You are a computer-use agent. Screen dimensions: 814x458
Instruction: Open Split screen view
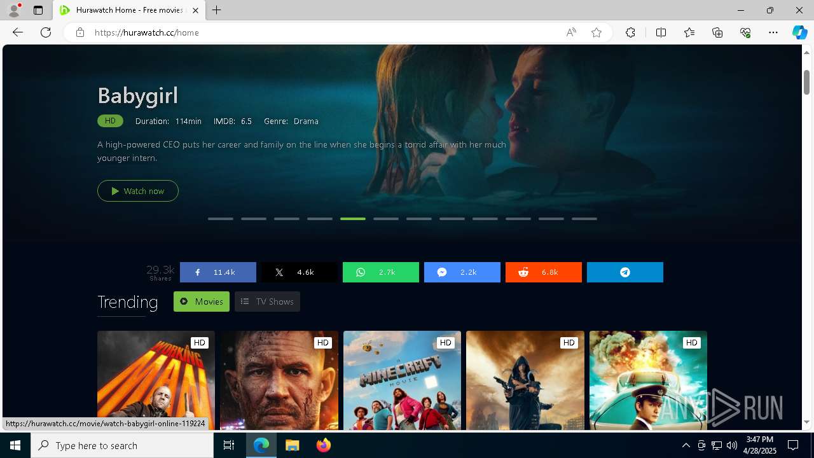point(661,32)
